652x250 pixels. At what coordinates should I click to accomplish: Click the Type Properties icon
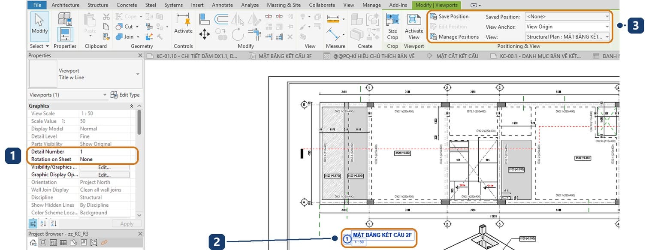coord(65,19)
